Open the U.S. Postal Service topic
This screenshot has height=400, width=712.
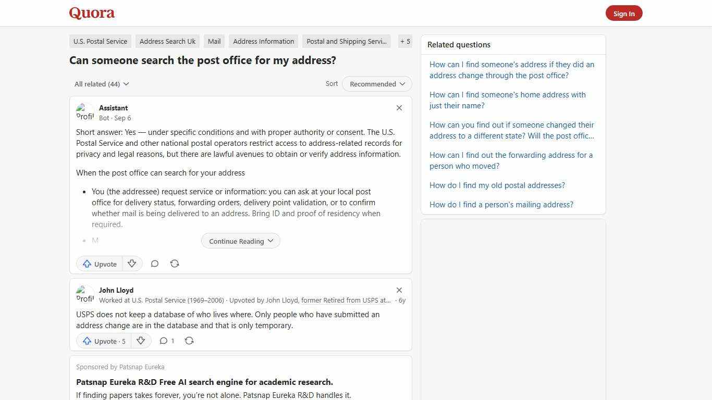100,41
